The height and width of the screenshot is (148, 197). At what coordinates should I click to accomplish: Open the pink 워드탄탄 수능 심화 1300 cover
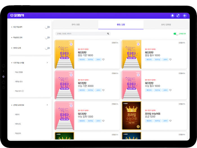64,116
